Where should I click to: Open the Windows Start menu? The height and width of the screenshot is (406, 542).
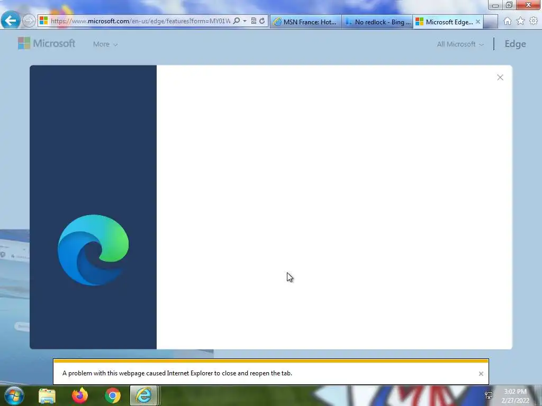14,395
